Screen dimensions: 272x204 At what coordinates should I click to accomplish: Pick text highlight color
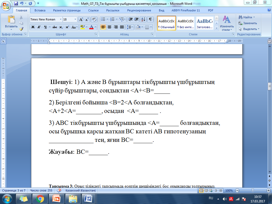tap(82, 27)
